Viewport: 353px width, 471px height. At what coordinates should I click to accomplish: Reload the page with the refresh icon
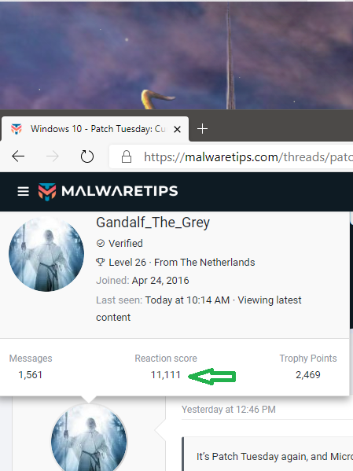[x=87, y=156]
